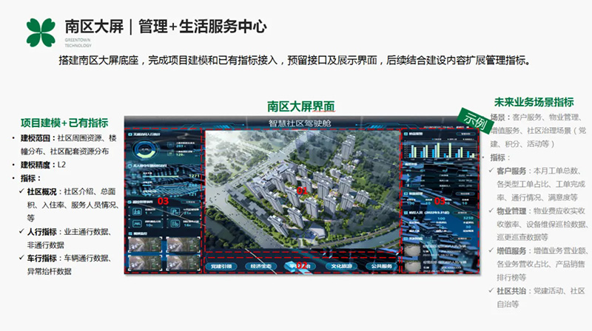This screenshot has width=592, height=331.
Task: Click the green 示例 corner ribbon badge
Action: [473, 117]
